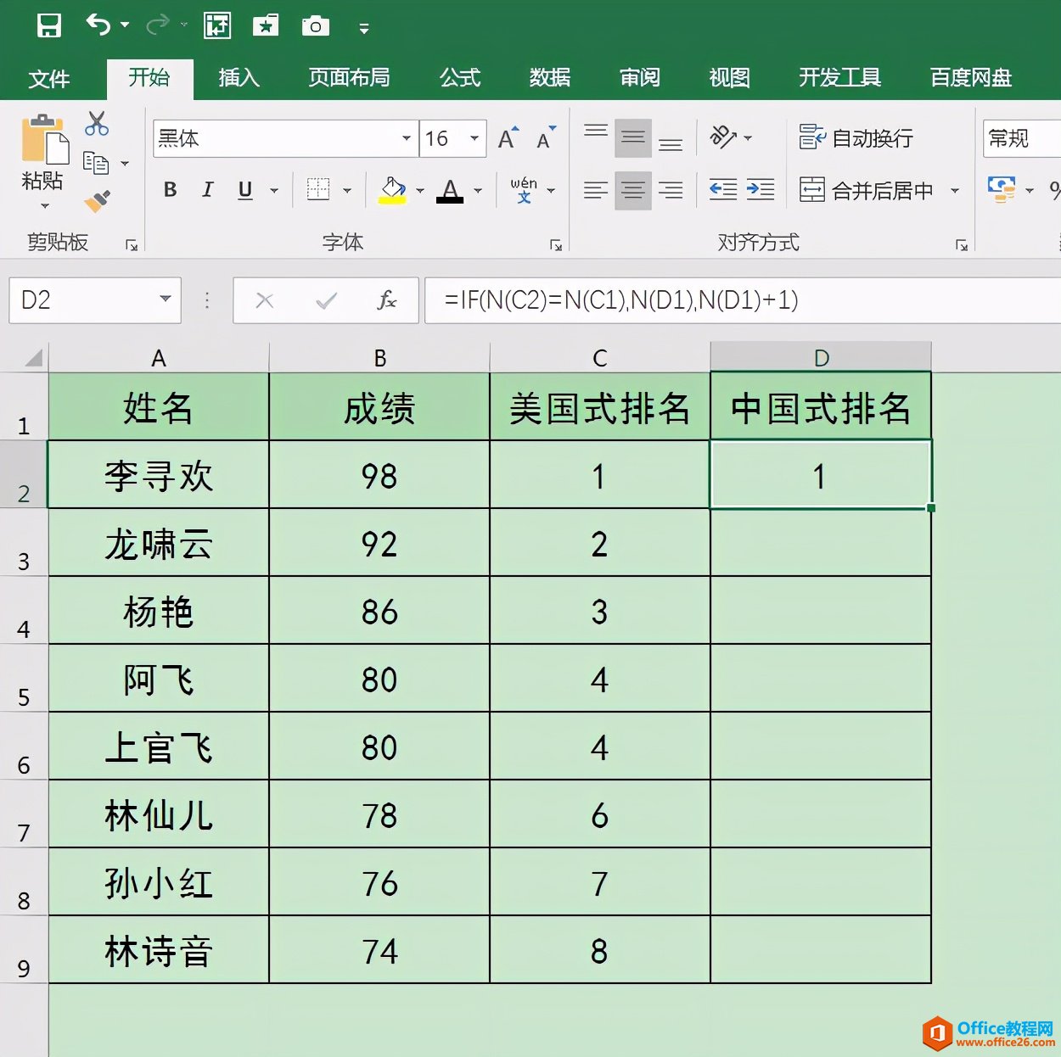Toggle Italic formatting
This screenshot has width=1061, height=1057.
point(208,190)
